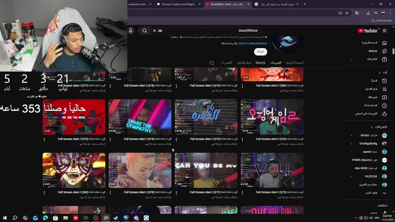Click the translate page icon
The width and height of the screenshot is (395, 222).
[x=357, y=13]
